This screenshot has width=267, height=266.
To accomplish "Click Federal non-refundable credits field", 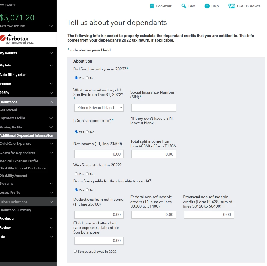I will [x=154, y=215].
